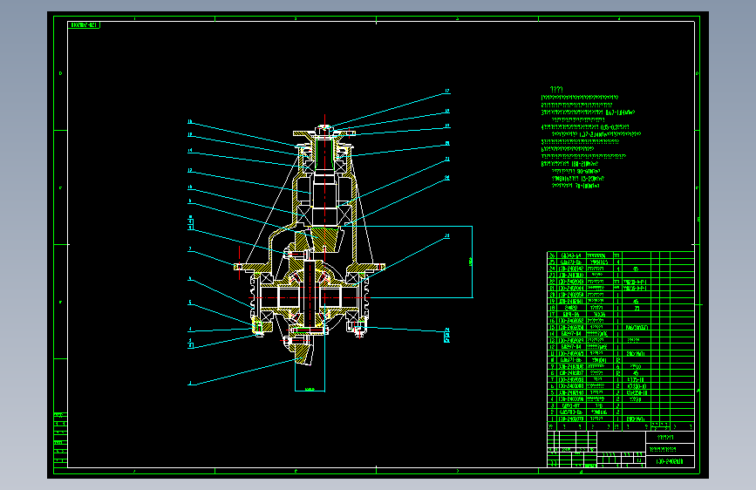Select callout label 18 beside the drawing
Viewport: 756px width, 490px height.
pos(447,111)
